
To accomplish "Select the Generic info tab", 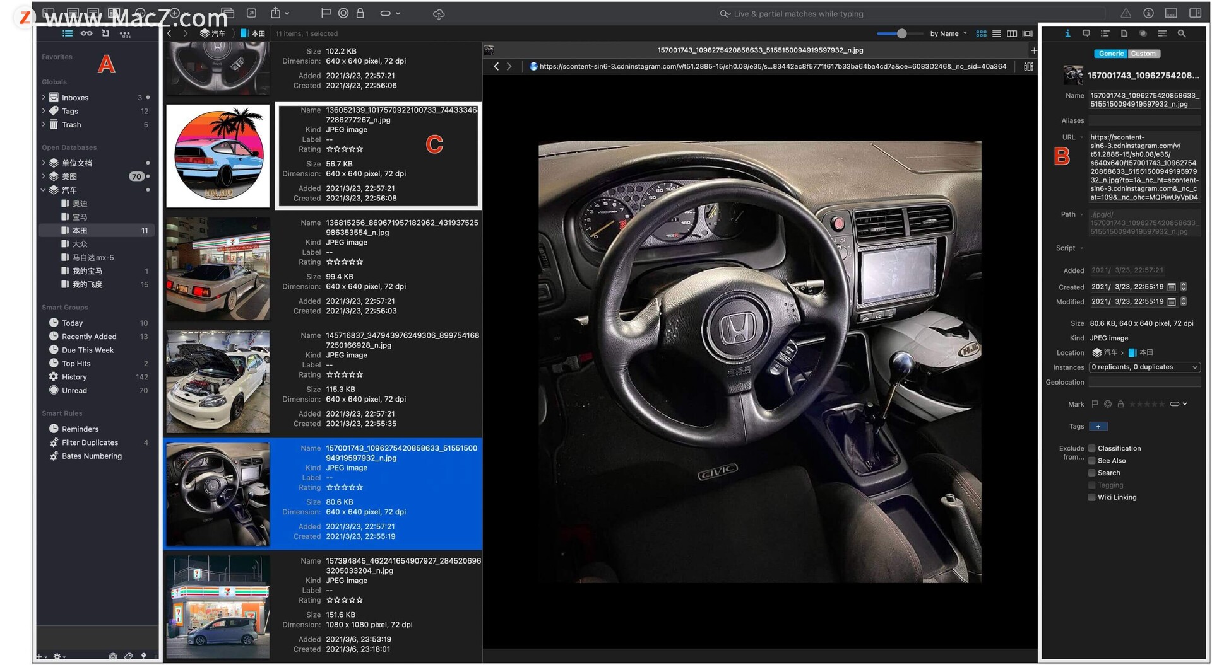I will pyautogui.click(x=1111, y=54).
